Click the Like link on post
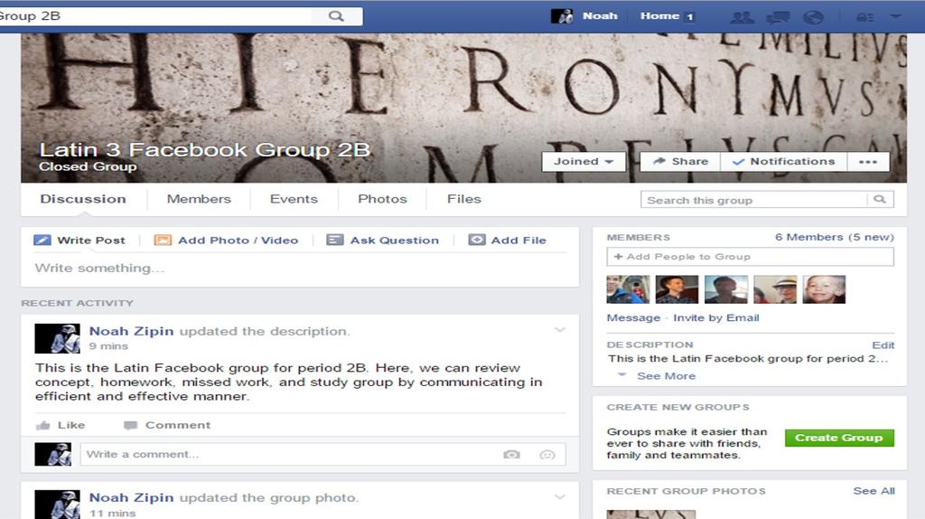 pos(71,425)
